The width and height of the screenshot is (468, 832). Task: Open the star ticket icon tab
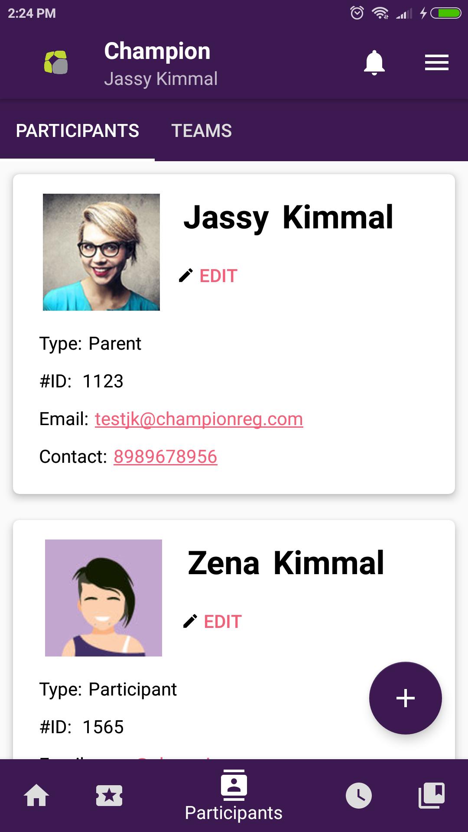tap(109, 796)
